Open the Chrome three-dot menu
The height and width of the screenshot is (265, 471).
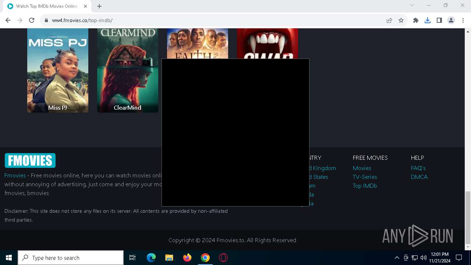click(463, 20)
